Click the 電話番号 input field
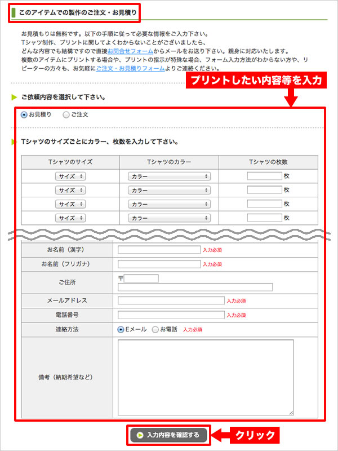Viewport: 338px width, 451px height. click(x=171, y=315)
